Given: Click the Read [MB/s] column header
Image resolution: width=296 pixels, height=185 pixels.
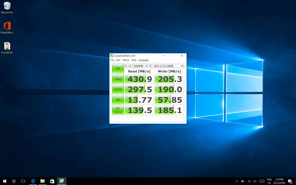Looking at the screenshot, I should [x=139, y=71].
